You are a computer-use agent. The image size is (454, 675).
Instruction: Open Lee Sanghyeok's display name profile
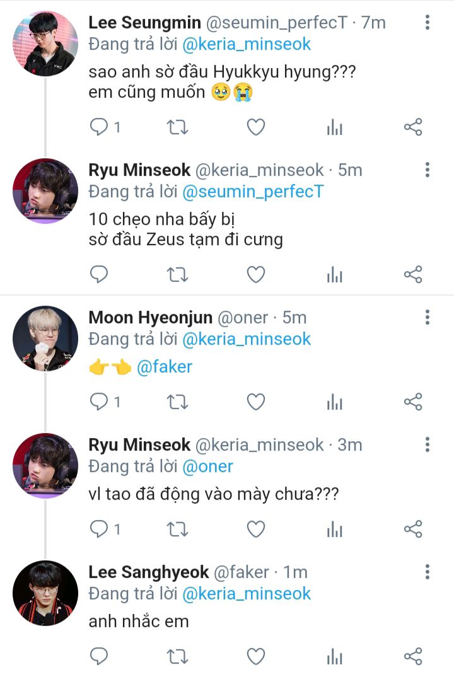tap(148, 572)
